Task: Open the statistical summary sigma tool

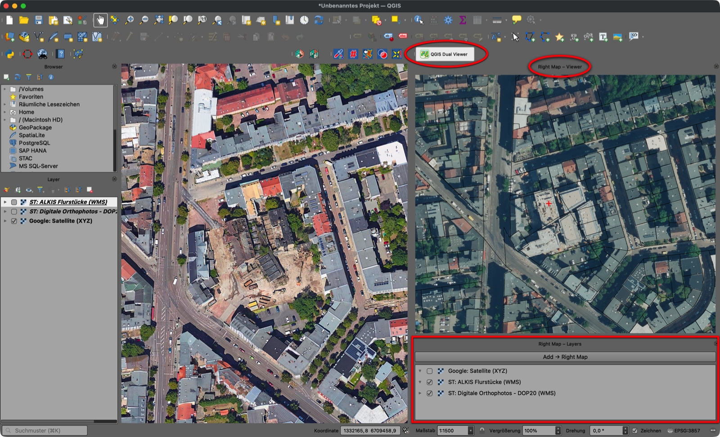Action: coord(463,20)
